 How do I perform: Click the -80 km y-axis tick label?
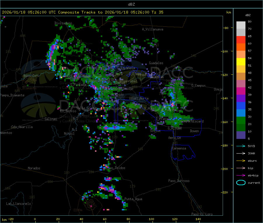(x=226, y=28)
